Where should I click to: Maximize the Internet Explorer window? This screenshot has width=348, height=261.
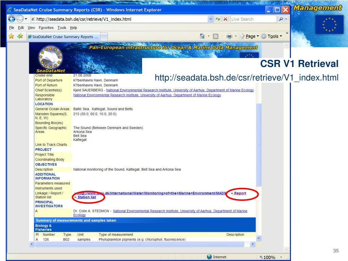[x=277, y=10]
